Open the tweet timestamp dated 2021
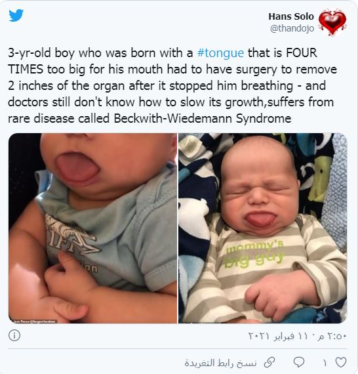 297,336
